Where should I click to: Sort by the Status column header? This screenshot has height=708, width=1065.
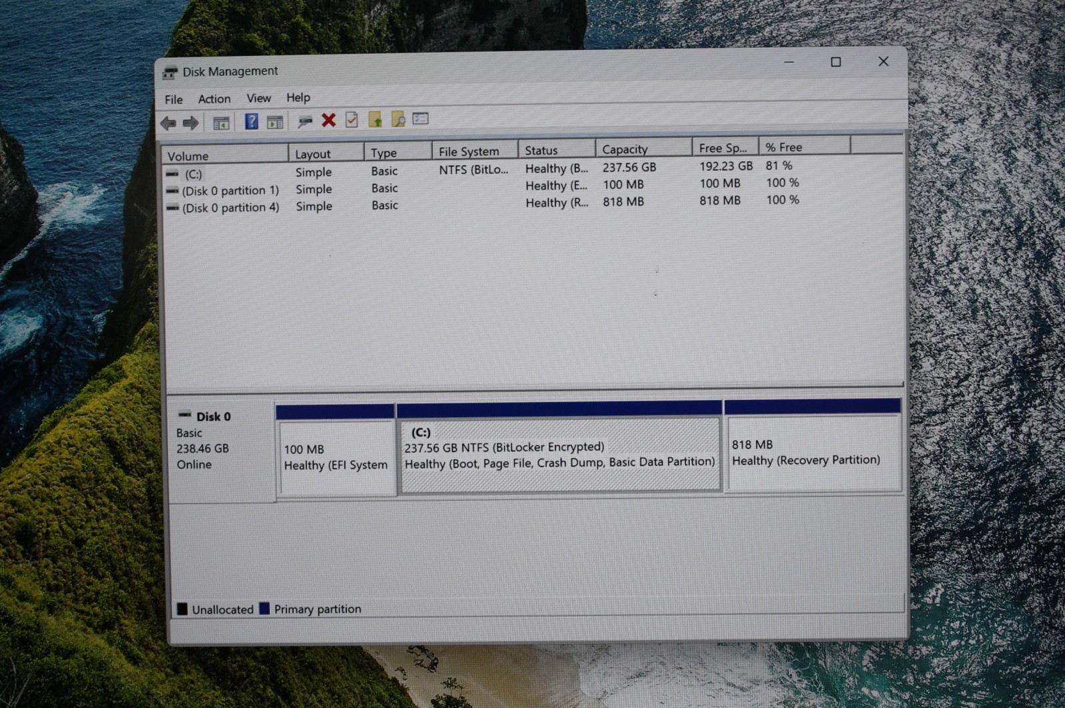[x=557, y=150]
